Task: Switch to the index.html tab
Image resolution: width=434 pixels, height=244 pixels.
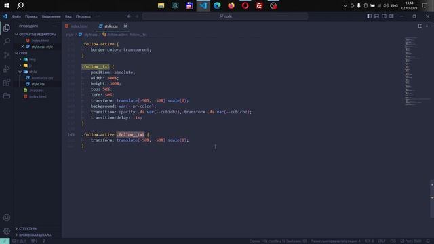Action: point(77,26)
